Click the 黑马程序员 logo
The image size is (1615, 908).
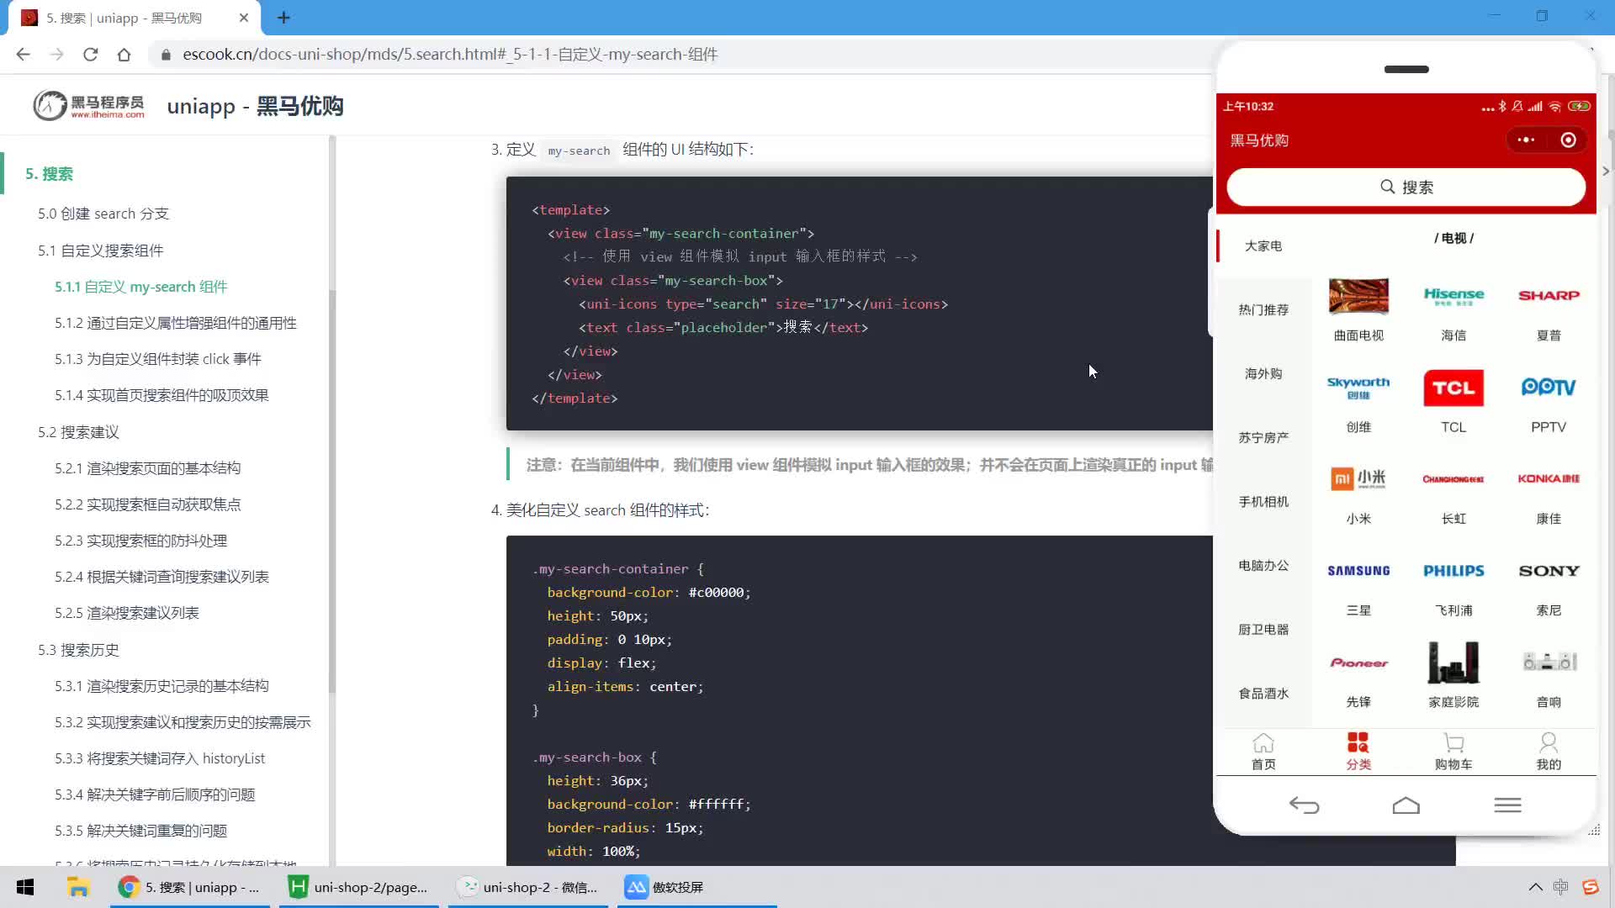click(88, 106)
